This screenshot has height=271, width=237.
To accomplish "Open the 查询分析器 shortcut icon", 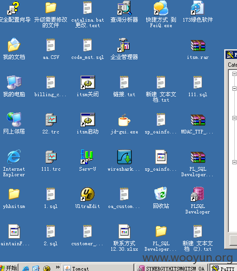I will point(124,8).
